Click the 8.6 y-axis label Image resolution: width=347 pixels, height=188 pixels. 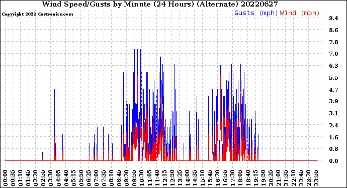(x=333, y=30)
